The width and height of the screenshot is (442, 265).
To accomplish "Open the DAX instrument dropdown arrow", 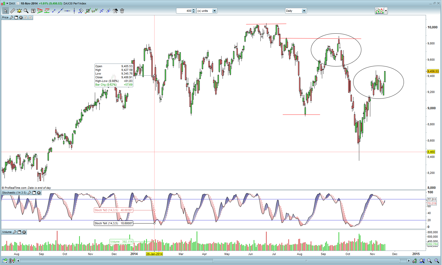I will pyautogui.click(x=7, y=3).
